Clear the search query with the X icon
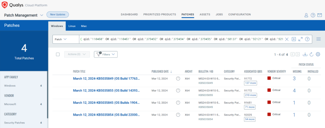 (287, 39)
